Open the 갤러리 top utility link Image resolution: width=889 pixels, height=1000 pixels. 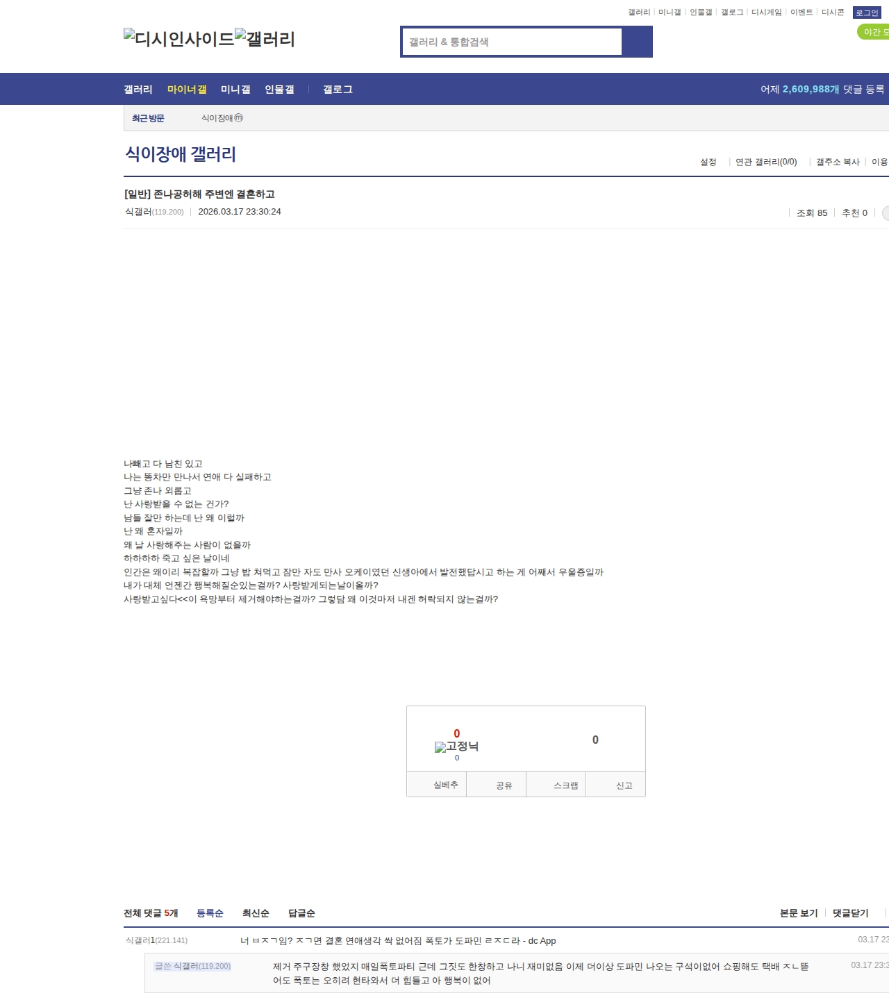(639, 12)
